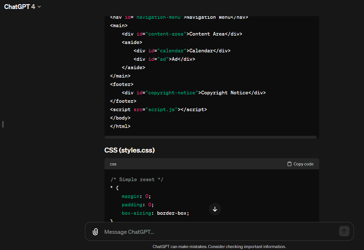Open the ChatGPT 4 model selector dropdown
The image size is (364, 250).
pyautogui.click(x=22, y=7)
